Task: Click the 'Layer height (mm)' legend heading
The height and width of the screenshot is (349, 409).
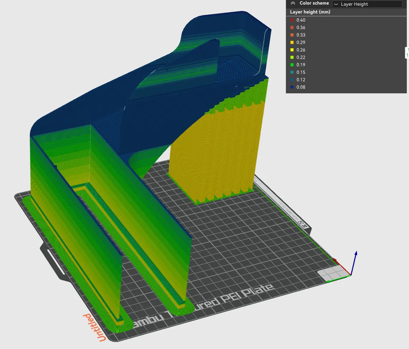Action: pyautogui.click(x=310, y=12)
